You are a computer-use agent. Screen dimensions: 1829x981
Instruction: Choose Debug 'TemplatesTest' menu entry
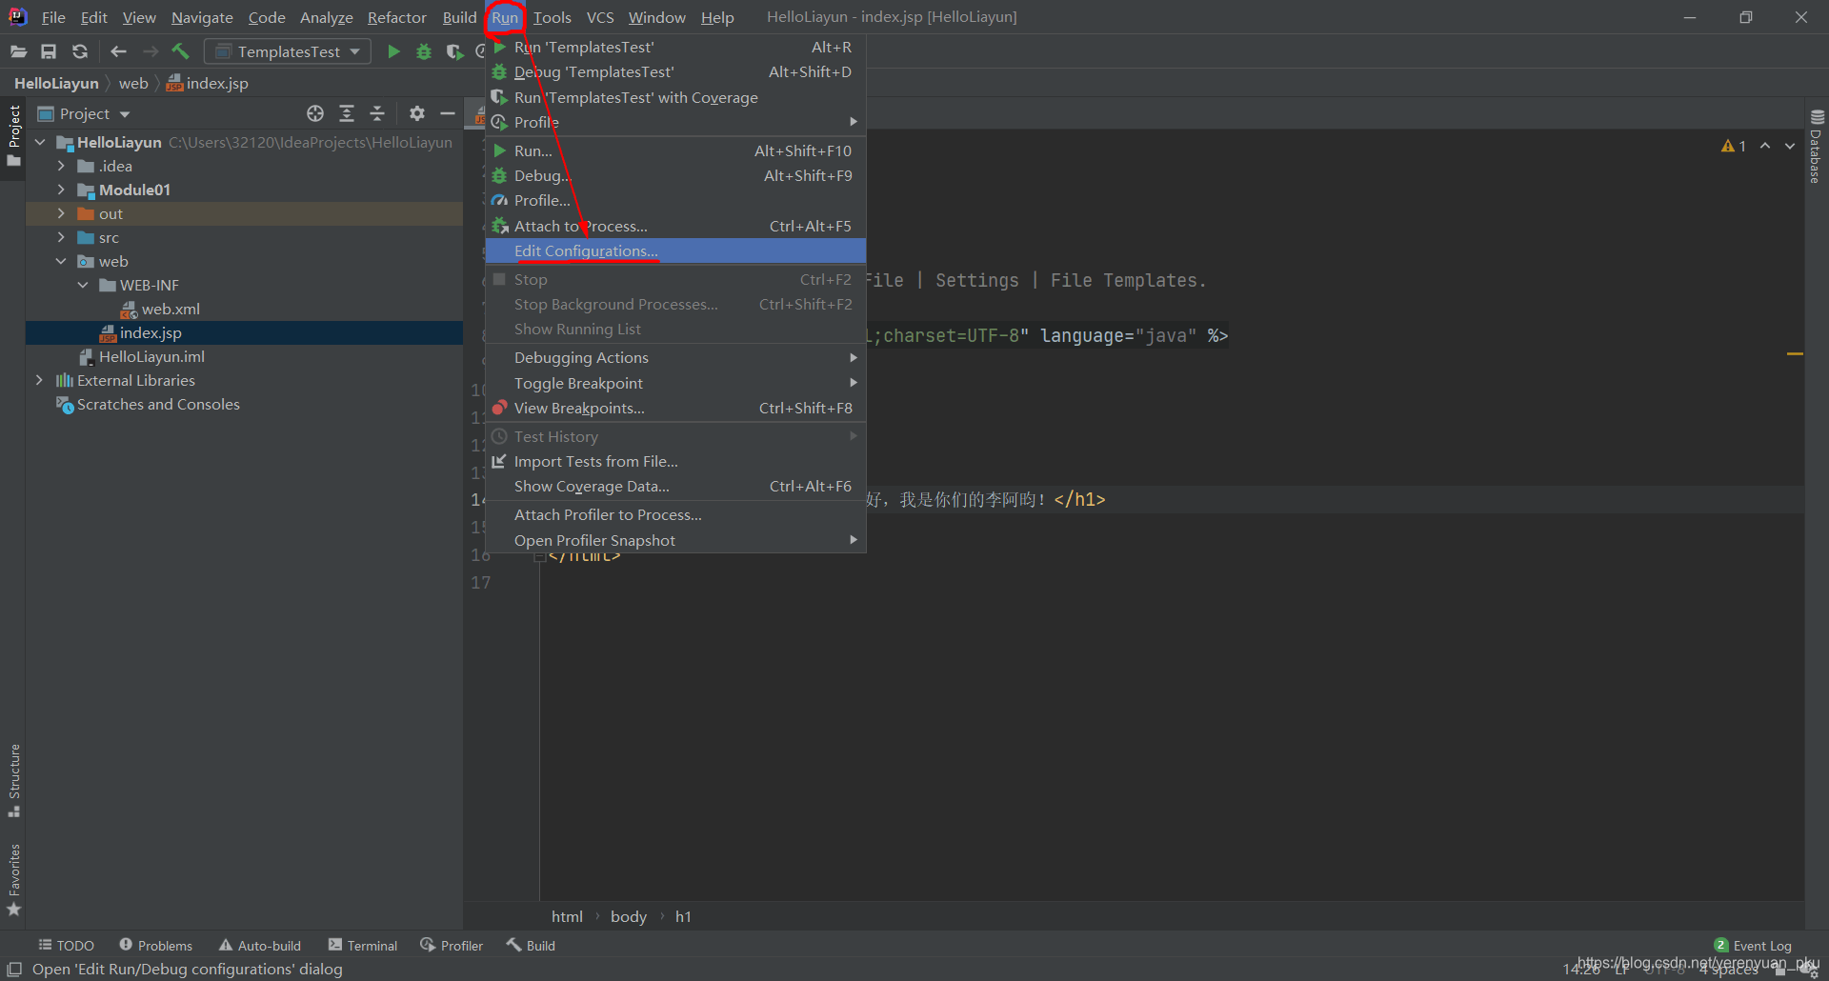[x=675, y=71]
